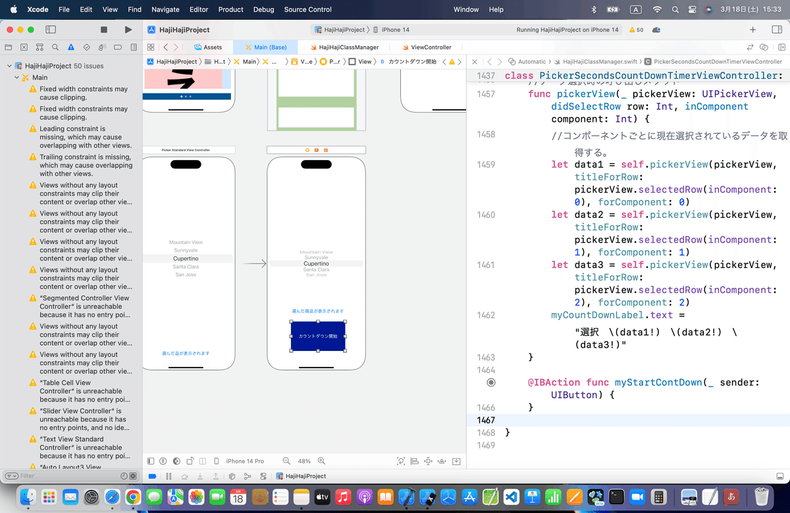The height and width of the screenshot is (513, 790).
Task: Open the Automatic assistant mode menu
Action: (x=528, y=61)
